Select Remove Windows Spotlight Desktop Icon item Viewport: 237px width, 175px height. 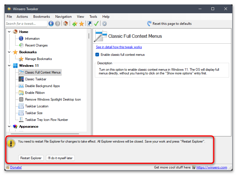click(53, 99)
